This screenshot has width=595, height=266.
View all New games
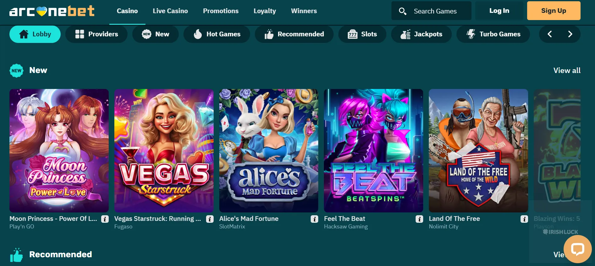(x=567, y=70)
